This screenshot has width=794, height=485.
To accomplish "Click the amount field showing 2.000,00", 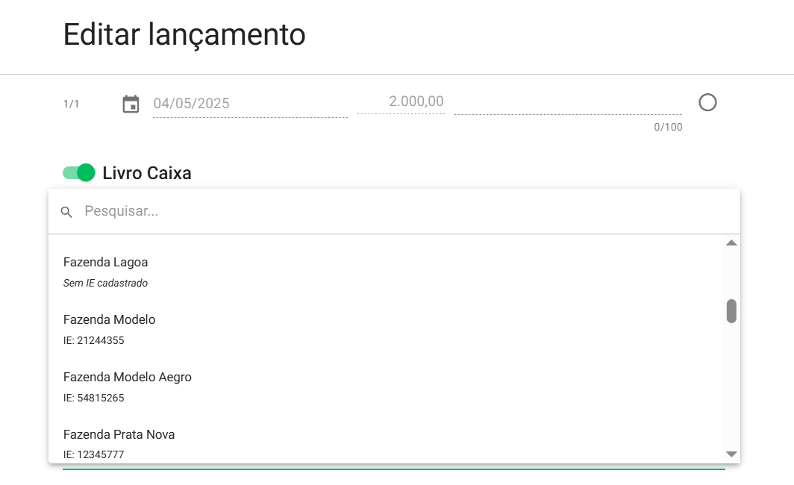I will (x=401, y=101).
